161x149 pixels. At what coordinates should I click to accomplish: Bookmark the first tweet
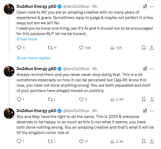144,48
